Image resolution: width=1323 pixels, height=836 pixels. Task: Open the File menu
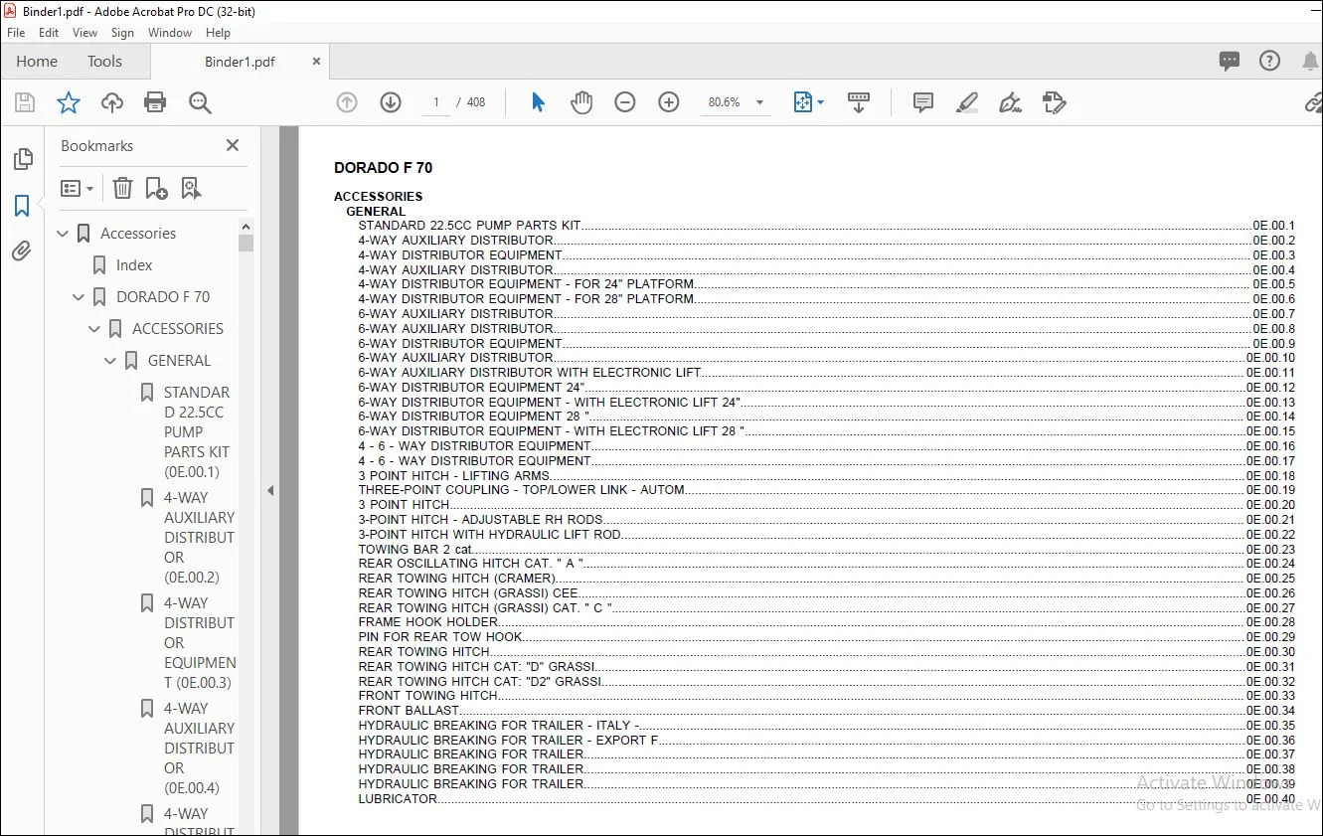(16, 33)
